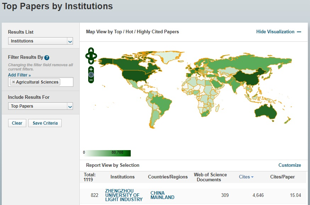Remove the Agricultural Sciences filter tag
310x205 pixels.
[13, 82]
